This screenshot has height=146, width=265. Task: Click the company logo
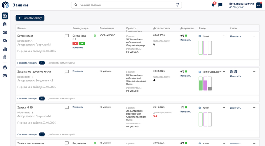(x=5, y=5)
